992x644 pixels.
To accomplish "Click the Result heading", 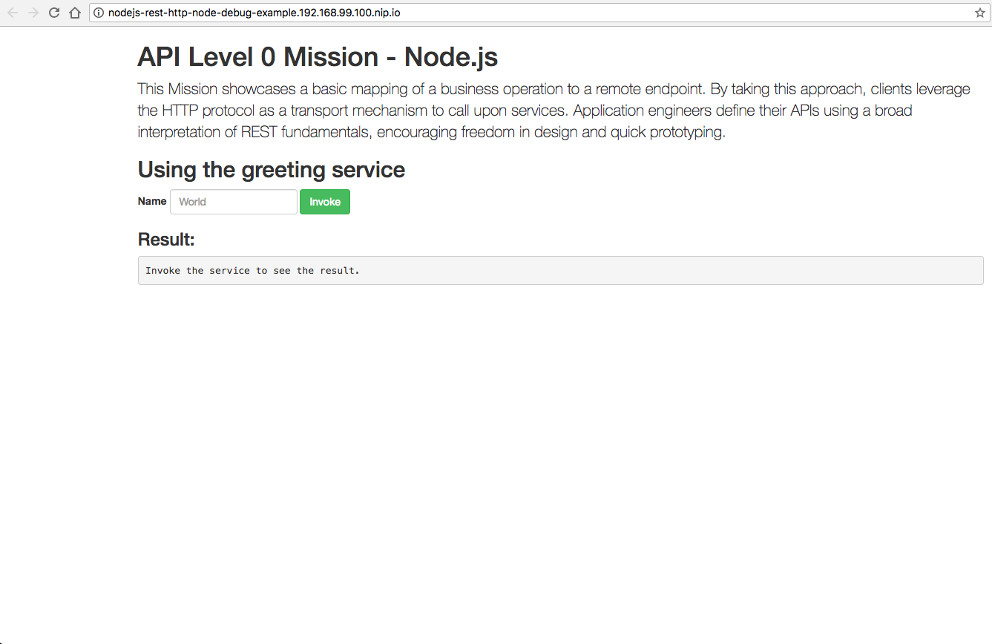I will (166, 239).
